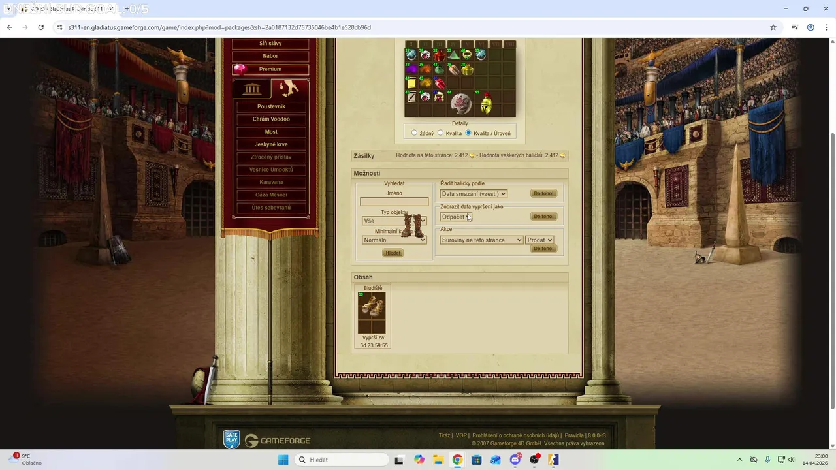
Task: Expand the 'Normální' minimum quality dropdown
Action: [394, 240]
